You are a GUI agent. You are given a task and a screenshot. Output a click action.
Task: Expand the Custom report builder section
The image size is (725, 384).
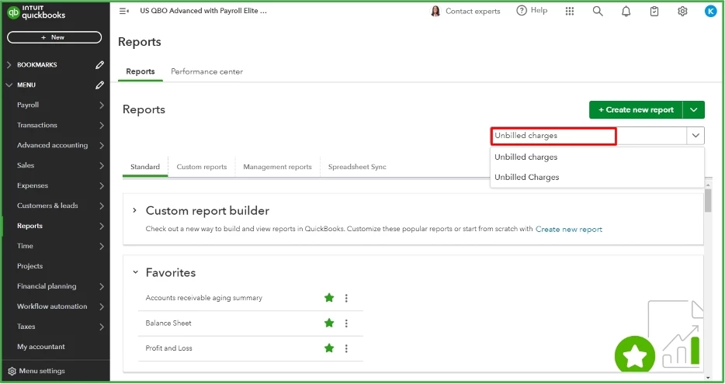pos(134,210)
